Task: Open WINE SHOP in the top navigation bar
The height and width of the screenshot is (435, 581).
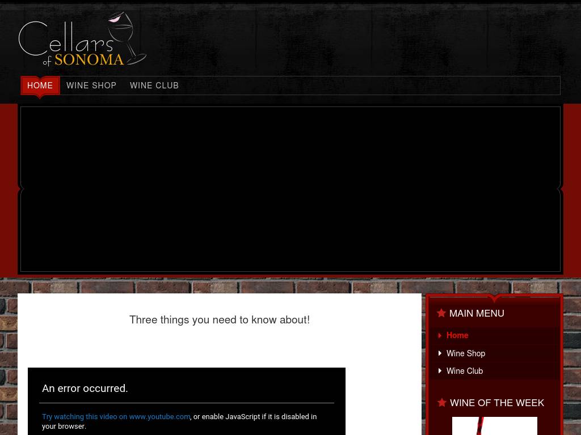Action: [91, 86]
